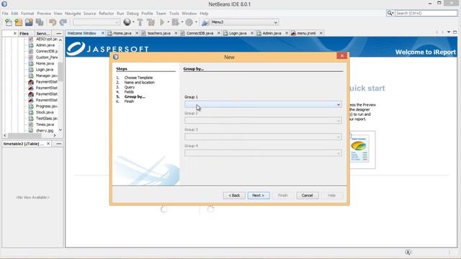Screen dimensions: 461x259
Task: Open the Window menu
Action: 189,14
